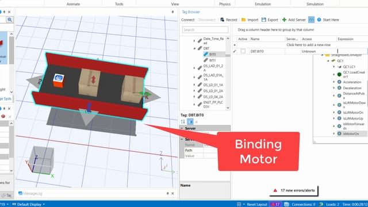Viewport: 368px width, 207px height.
Task: Select the BIT0 tag icon in tree
Action: [x=206, y=54]
